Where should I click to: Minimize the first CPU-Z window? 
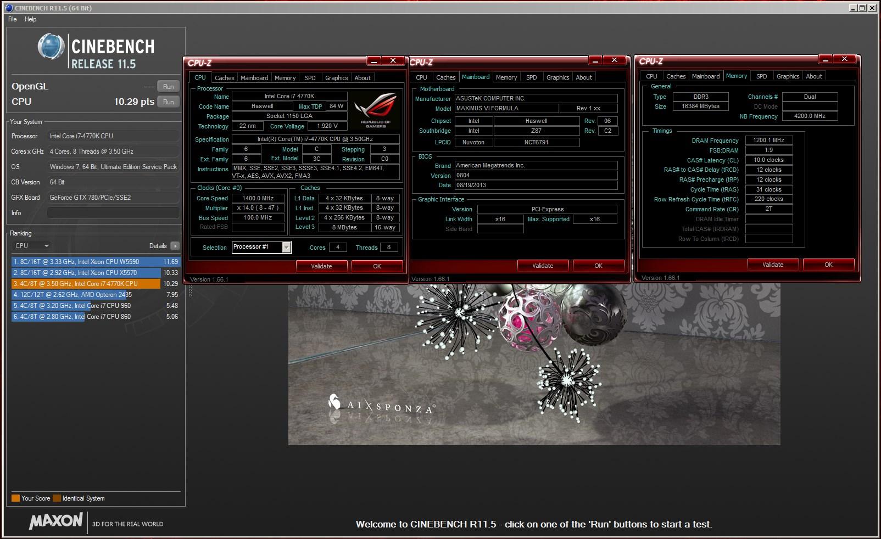pos(373,61)
